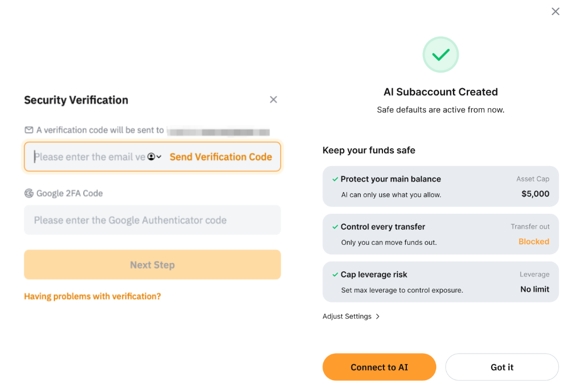Screen dimensions: 570x388
Task: Close the Security Verification dialog
Action: coord(273,100)
